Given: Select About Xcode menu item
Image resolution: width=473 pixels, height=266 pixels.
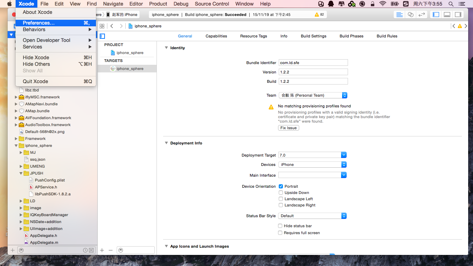Looking at the screenshot, I should [56, 12].
